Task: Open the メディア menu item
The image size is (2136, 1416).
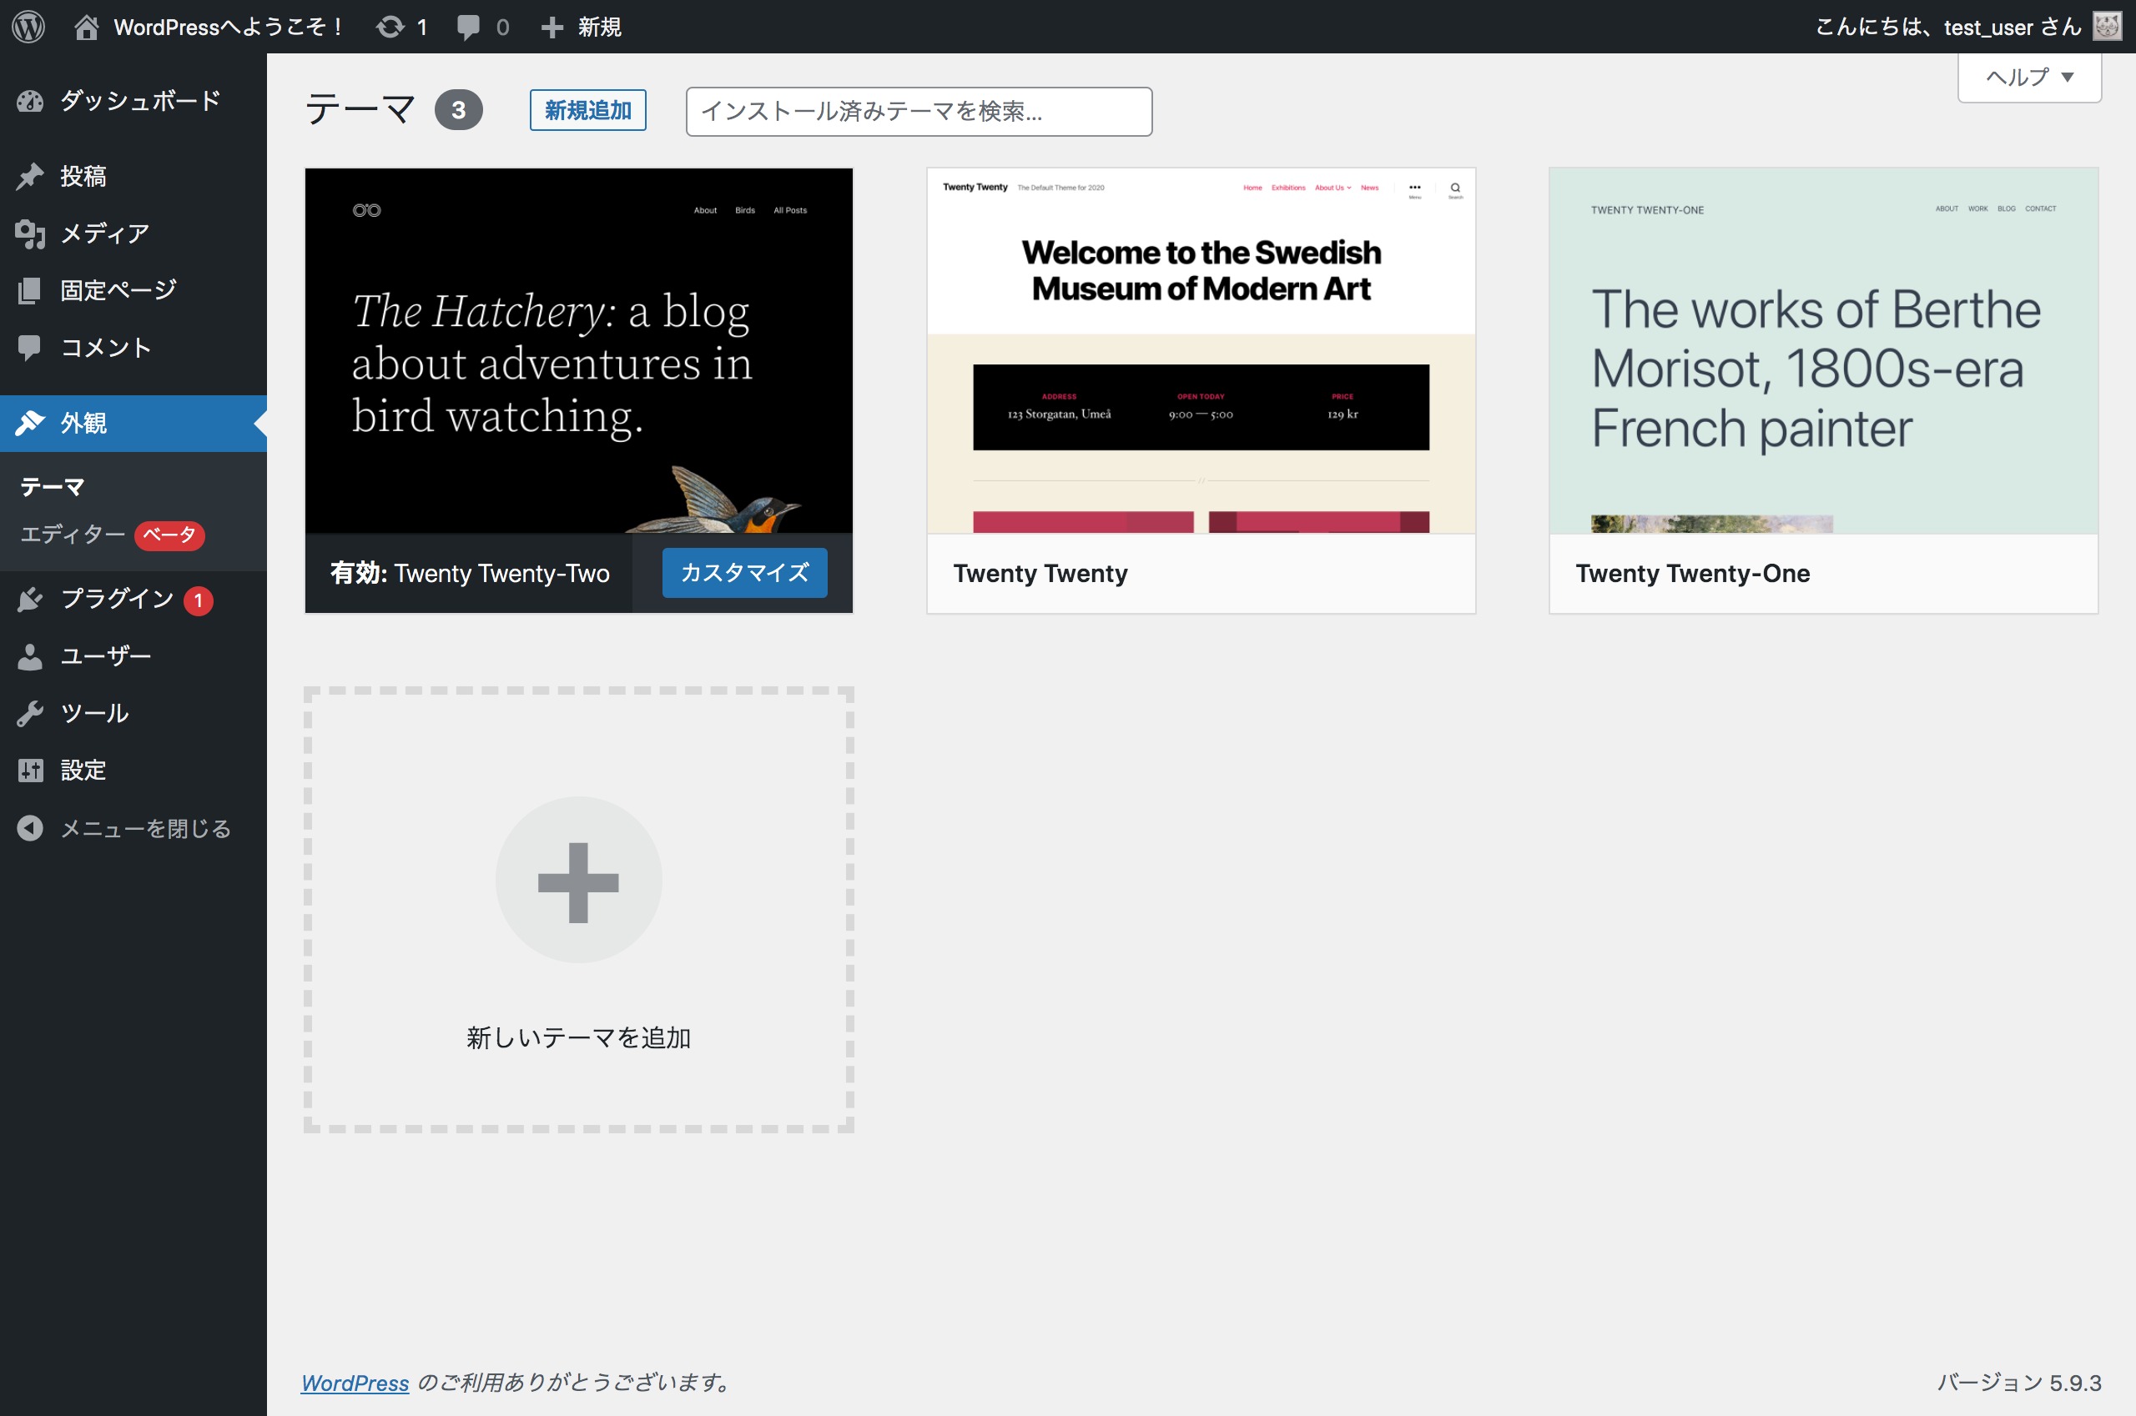Action: [x=104, y=233]
